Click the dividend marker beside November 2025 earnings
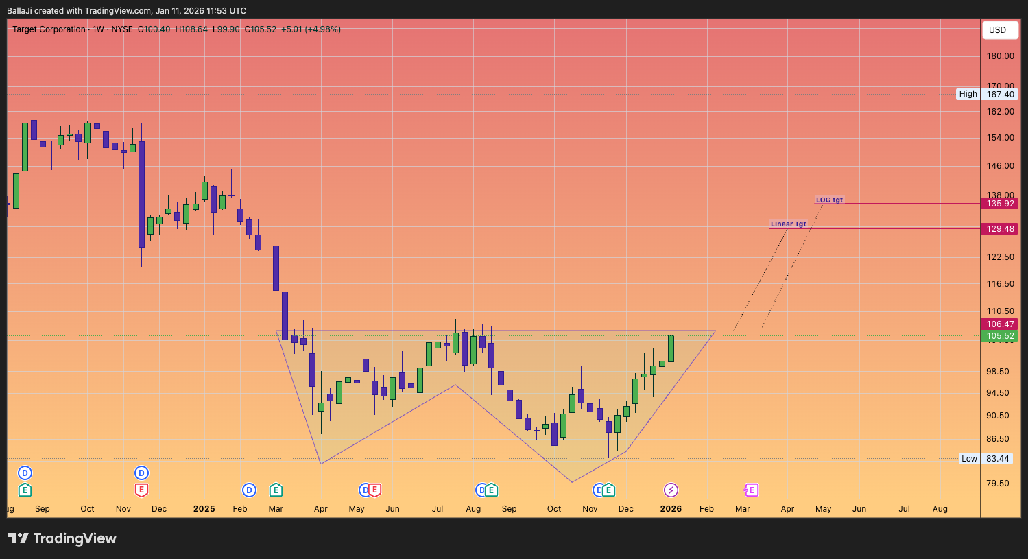The height and width of the screenshot is (559, 1028). 599,490
